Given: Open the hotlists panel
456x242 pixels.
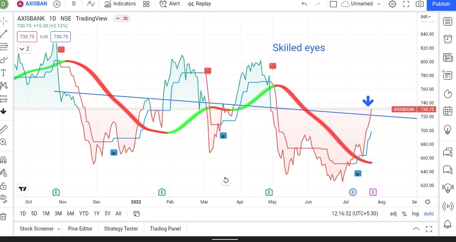Looking at the screenshot, I should click(448, 93).
